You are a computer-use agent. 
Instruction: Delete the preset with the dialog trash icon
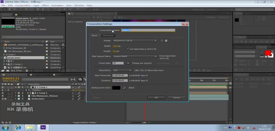point(166,41)
